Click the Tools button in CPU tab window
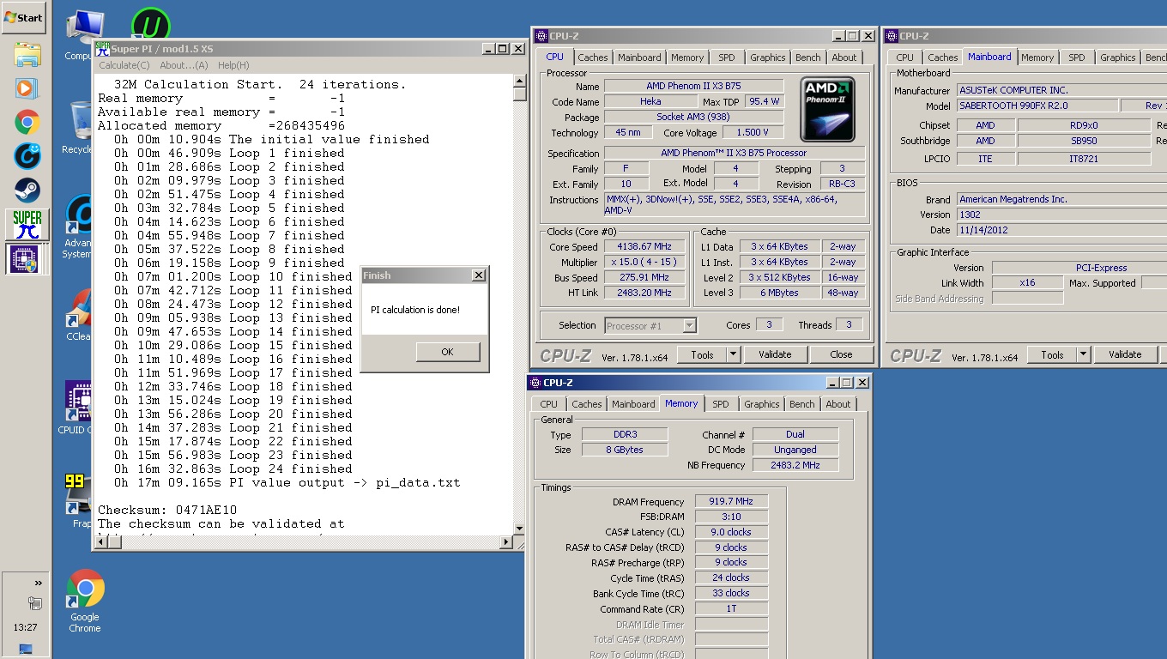Image resolution: width=1167 pixels, height=659 pixels. 702,354
